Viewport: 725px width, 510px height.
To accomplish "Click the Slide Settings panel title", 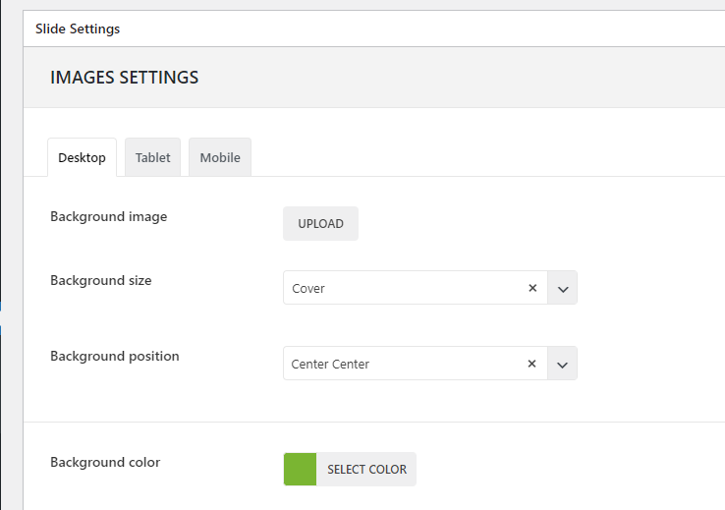I will pyautogui.click(x=78, y=28).
